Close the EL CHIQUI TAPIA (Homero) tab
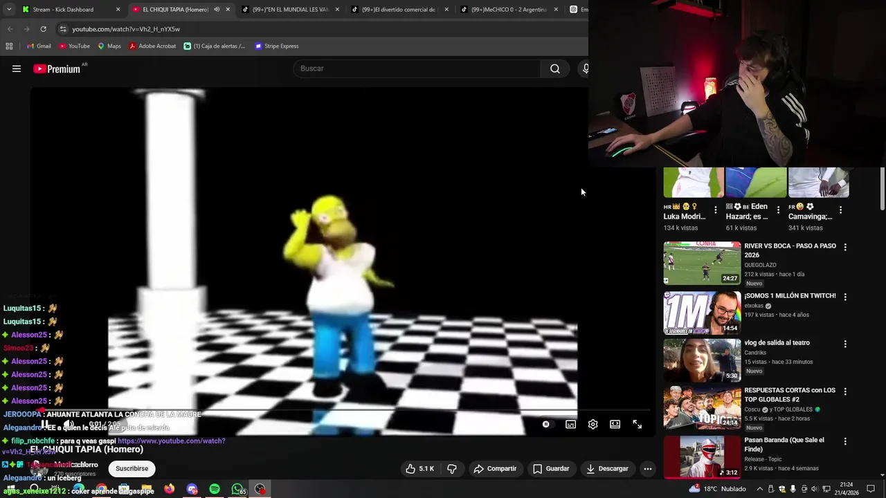The width and height of the screenshot is (886, 498). (228, 10)
